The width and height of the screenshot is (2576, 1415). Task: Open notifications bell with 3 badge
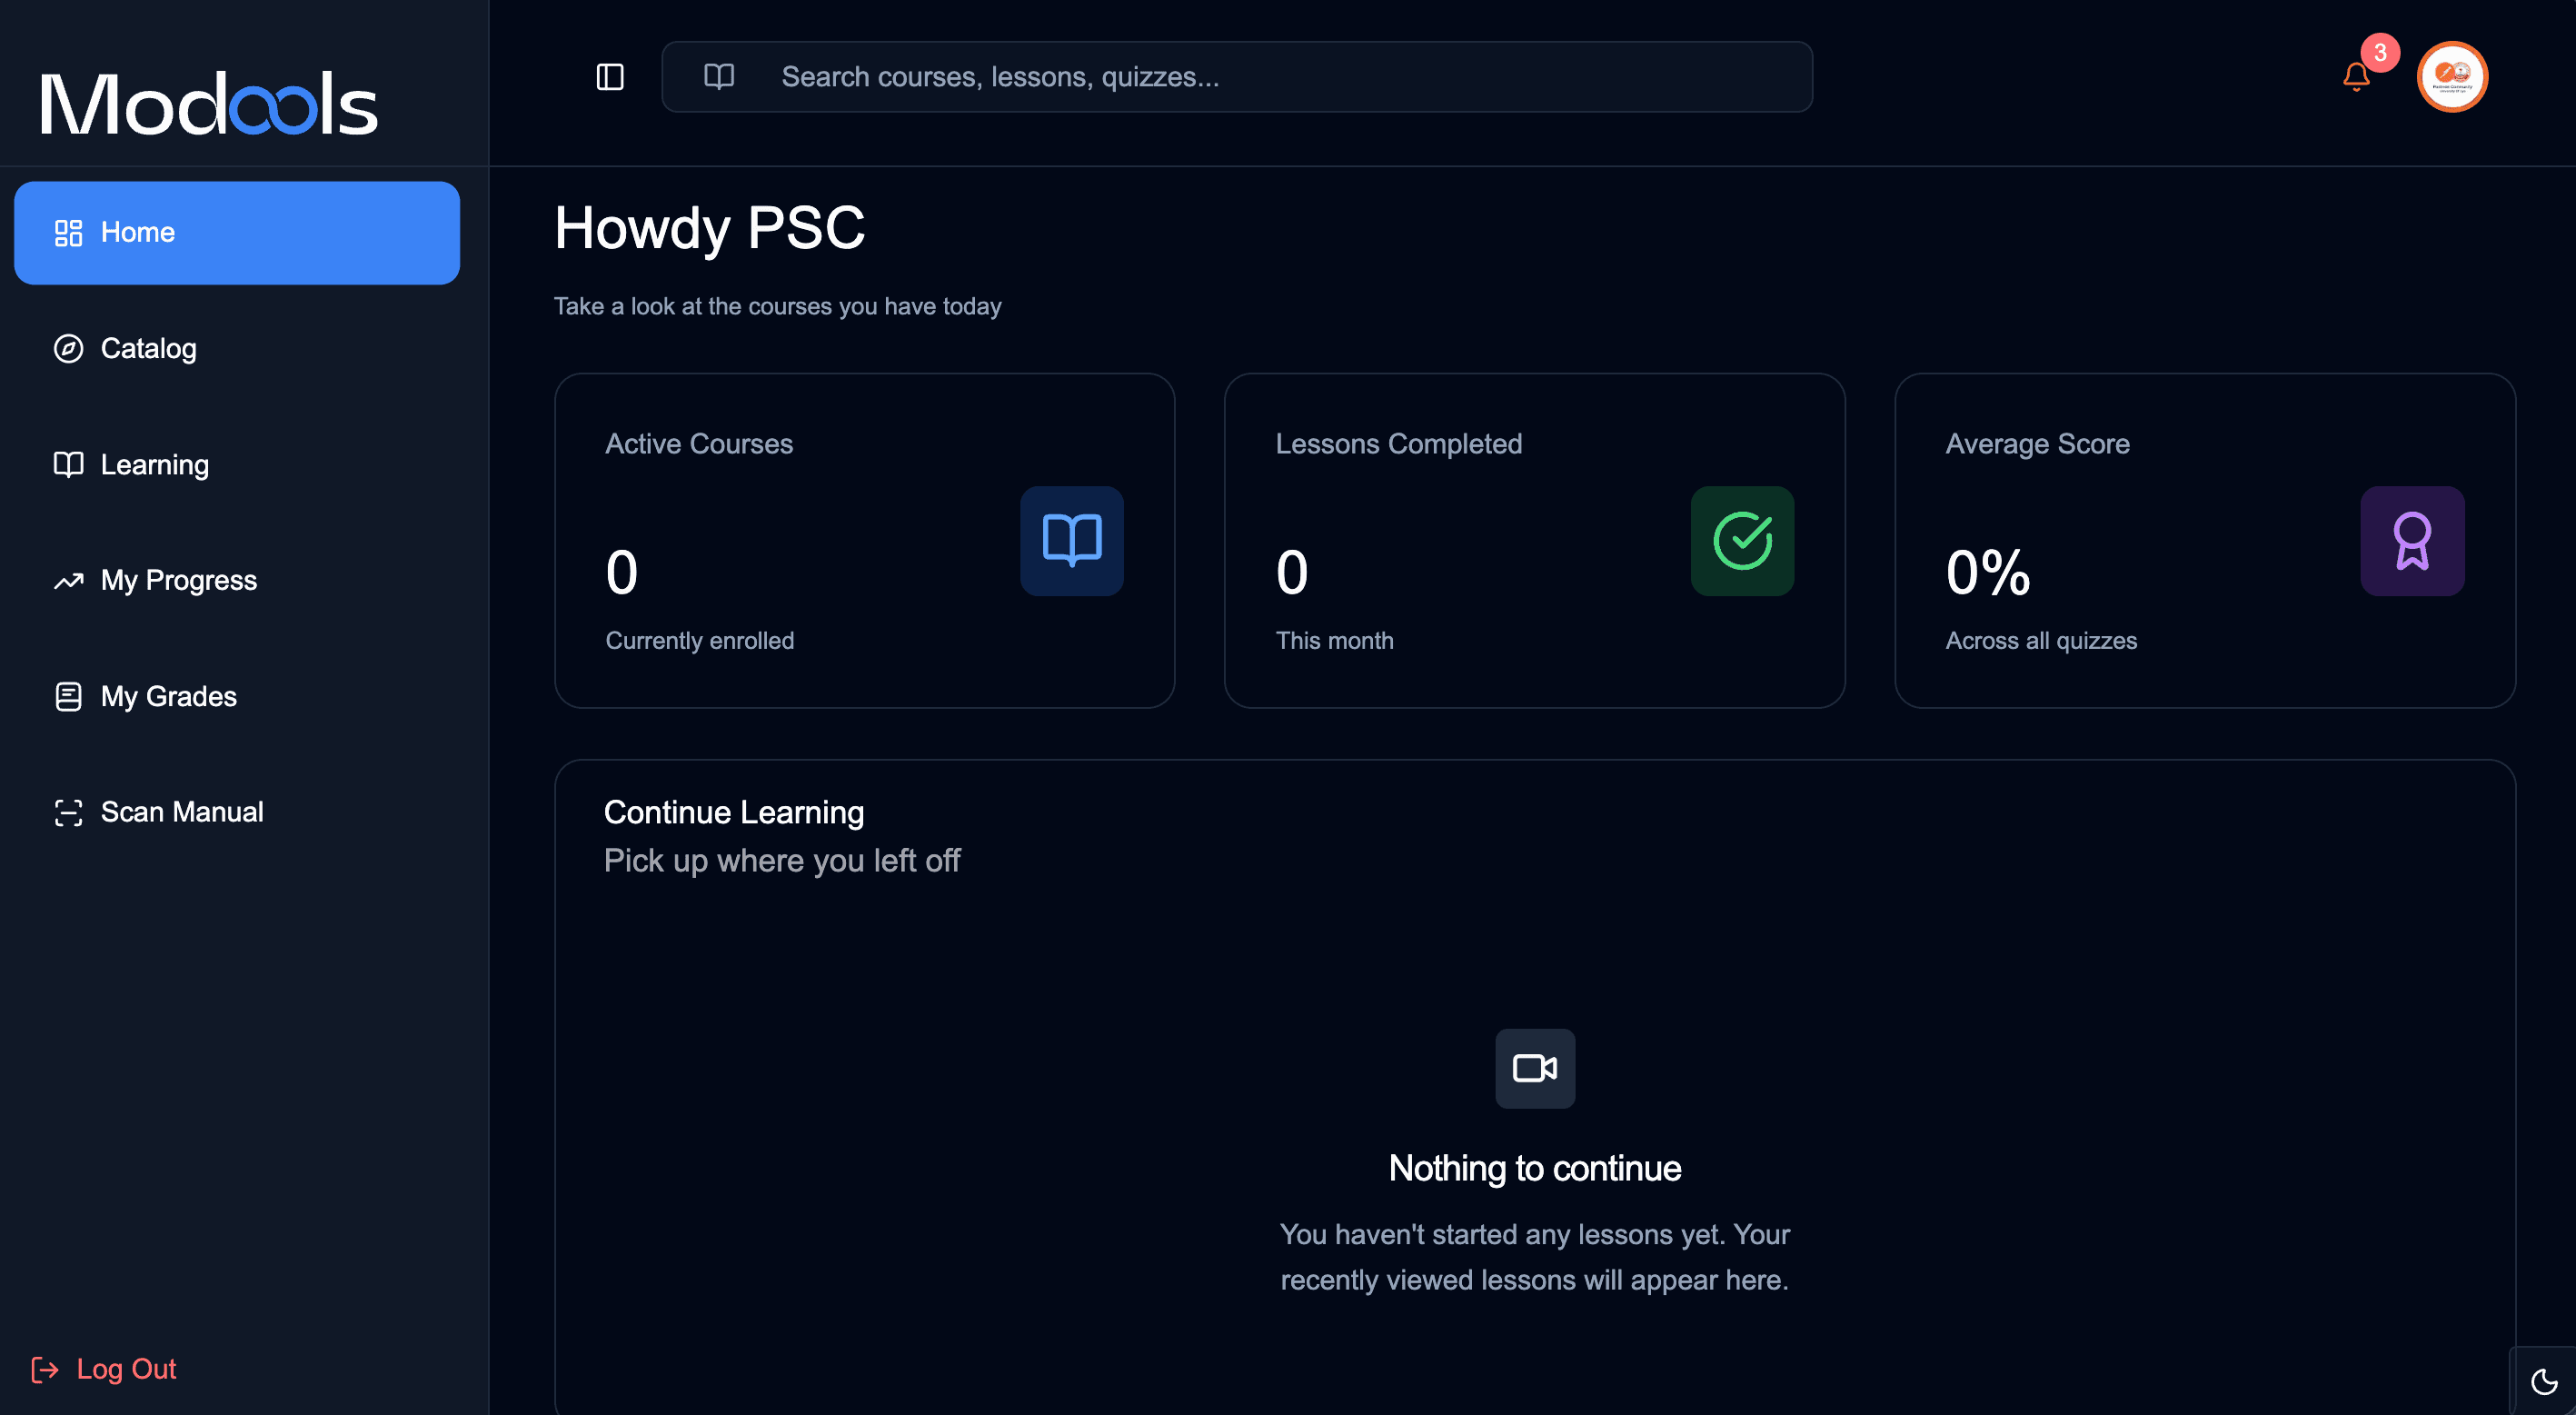click(2356, 77)
